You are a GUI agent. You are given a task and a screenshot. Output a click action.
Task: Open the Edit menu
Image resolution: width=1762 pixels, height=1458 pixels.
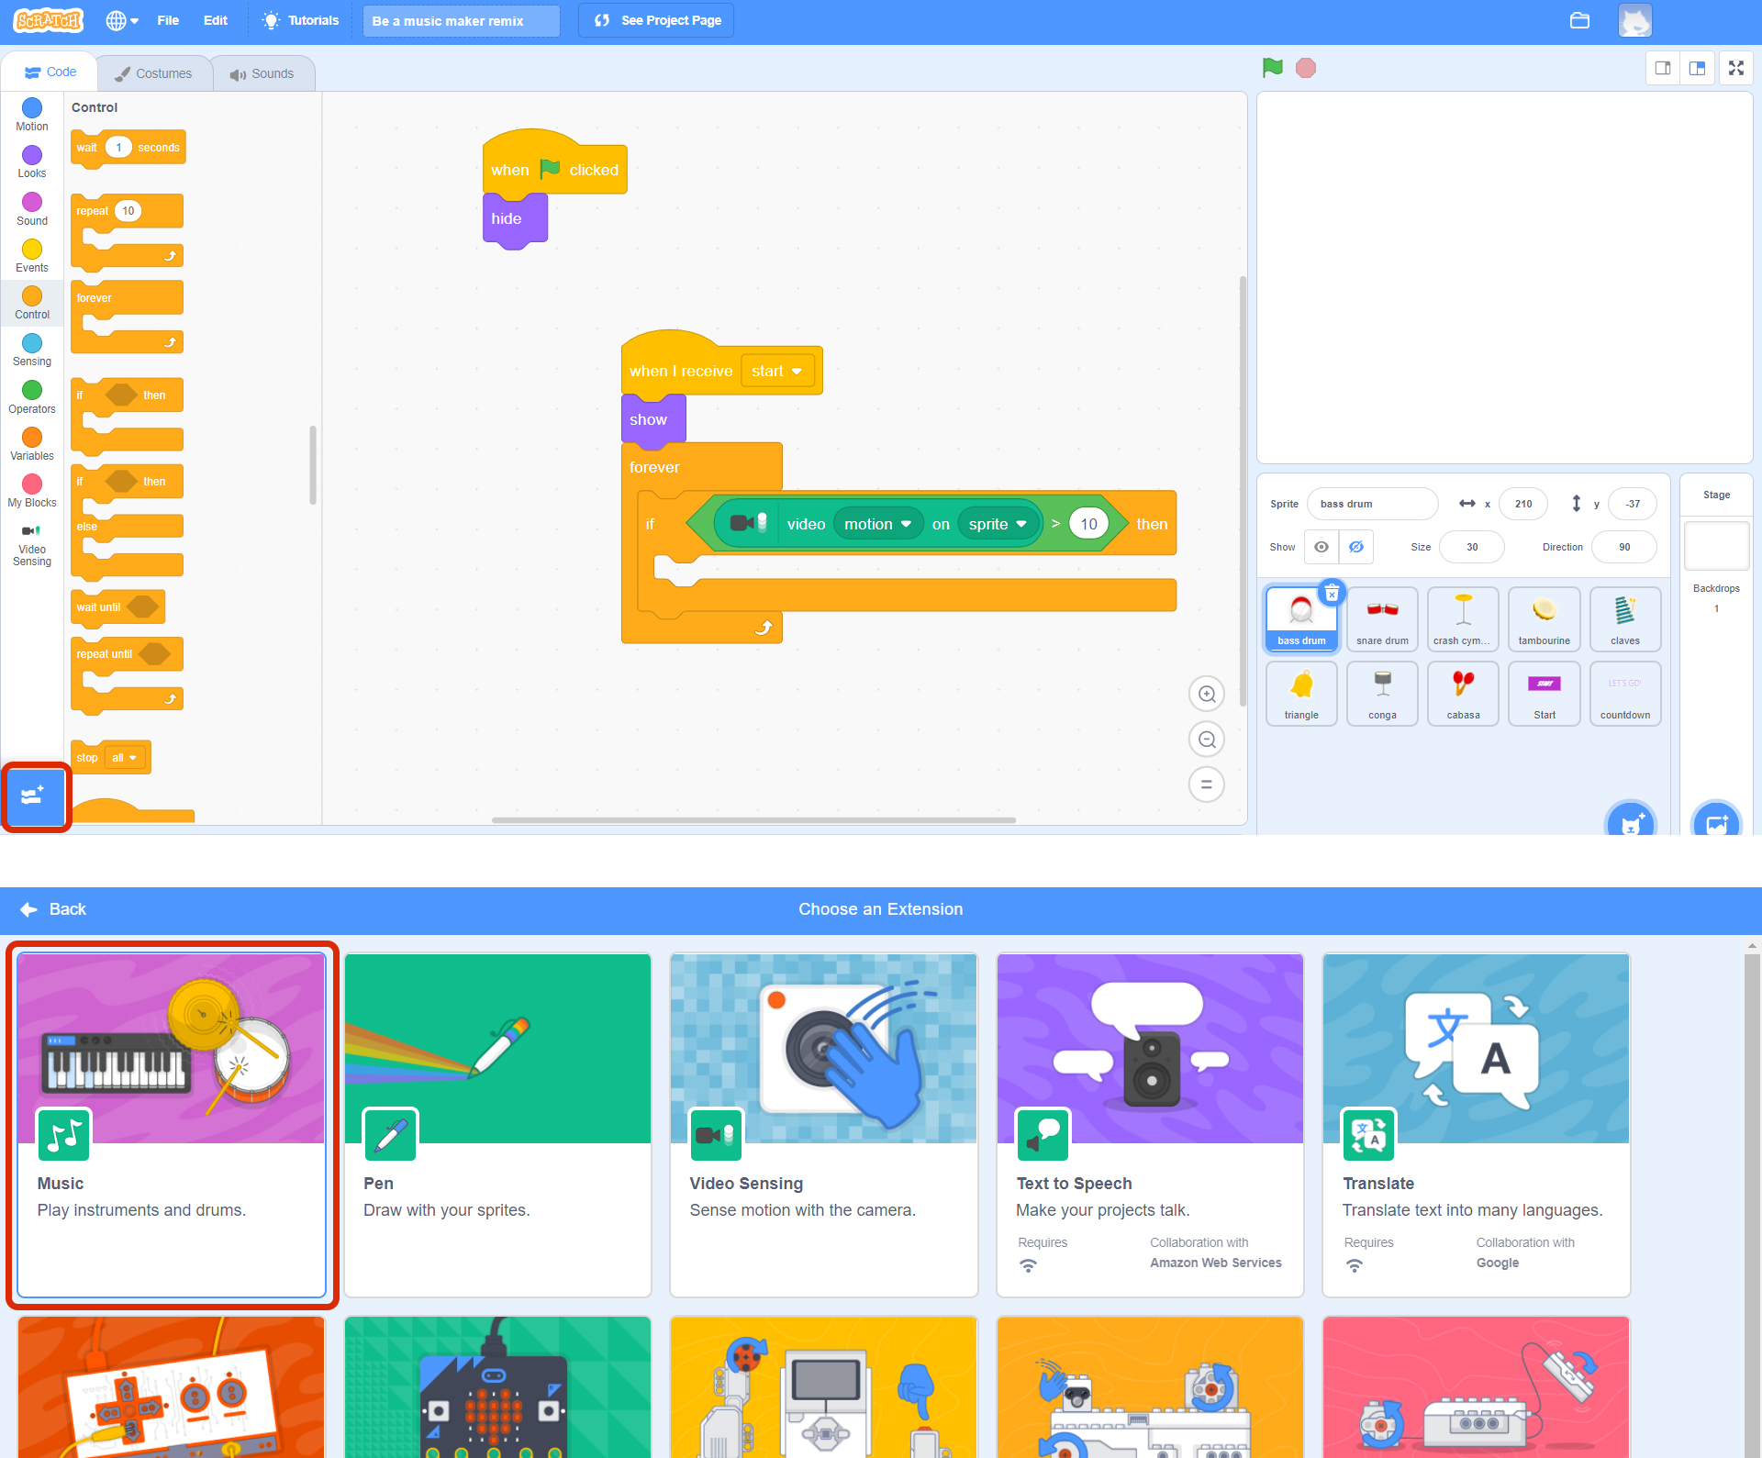click(216, 20)
